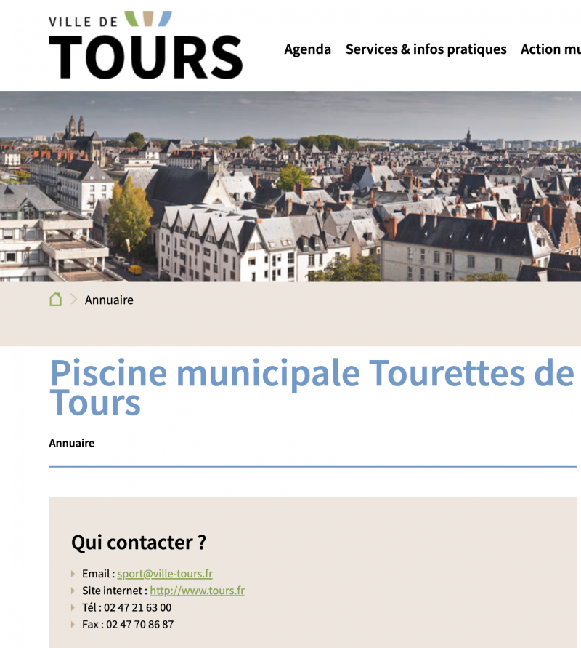Image resolution: width=581 pixels, height=648 pixels.
Task: Visit the http://www.tours.fr website link
Action: (x=197, y=591)
